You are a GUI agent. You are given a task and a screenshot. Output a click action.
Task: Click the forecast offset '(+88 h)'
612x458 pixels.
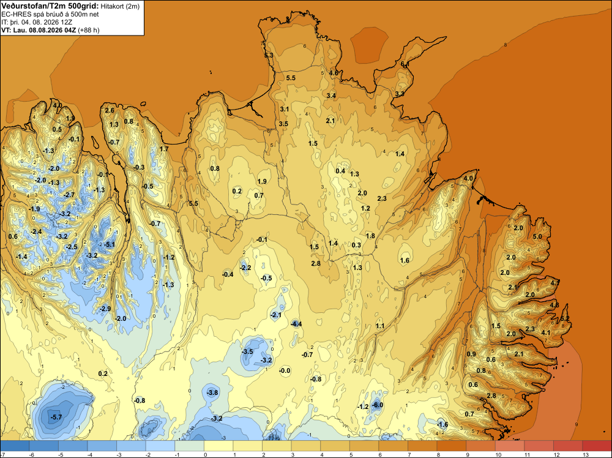(x=89, y=30)
